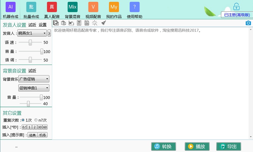
Task: Click the paste clipboard icon
Action: point(64,23)
